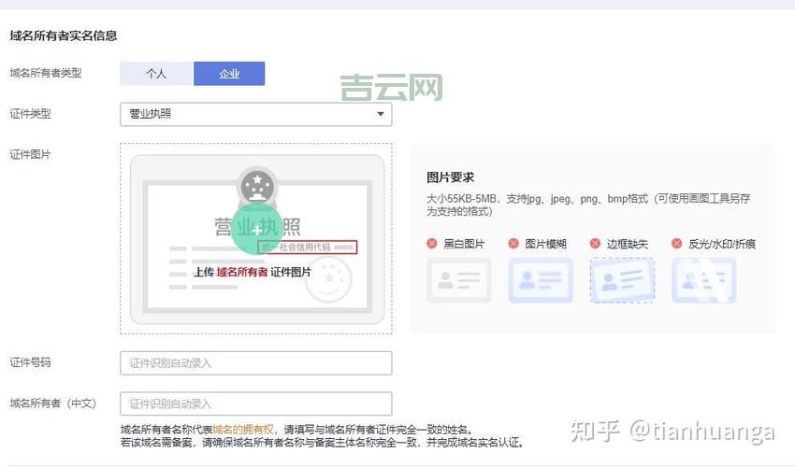The image size is (795, 467).
Task: Click the red X beside 反光/水印/折痕
Action: coord(676,244)
